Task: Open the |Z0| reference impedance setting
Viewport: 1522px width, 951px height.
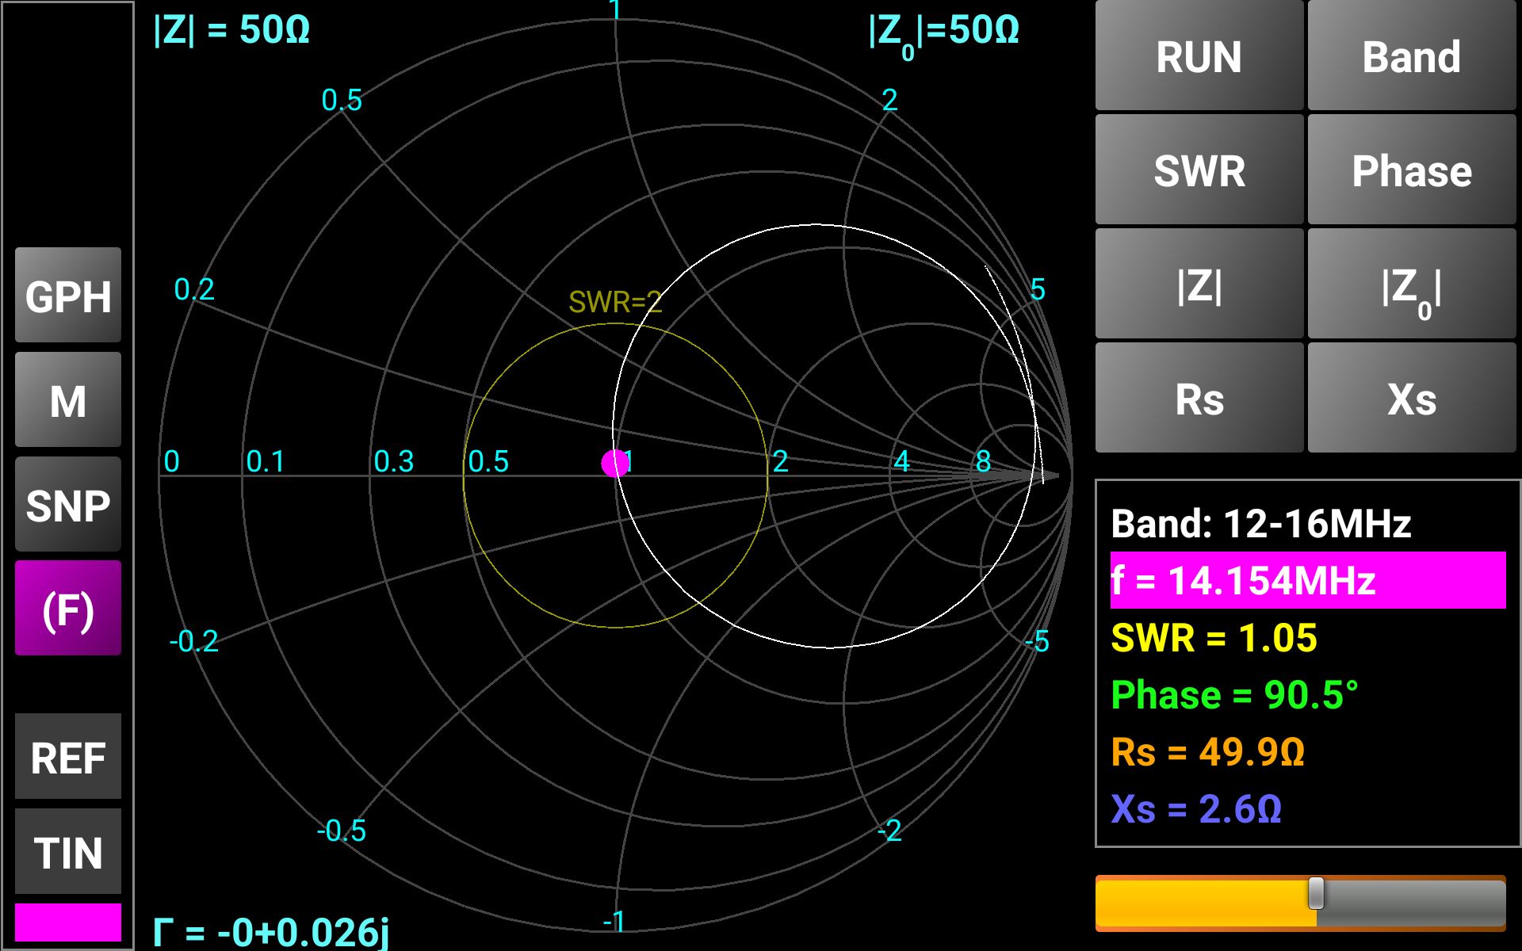Action: point(1411,285)
